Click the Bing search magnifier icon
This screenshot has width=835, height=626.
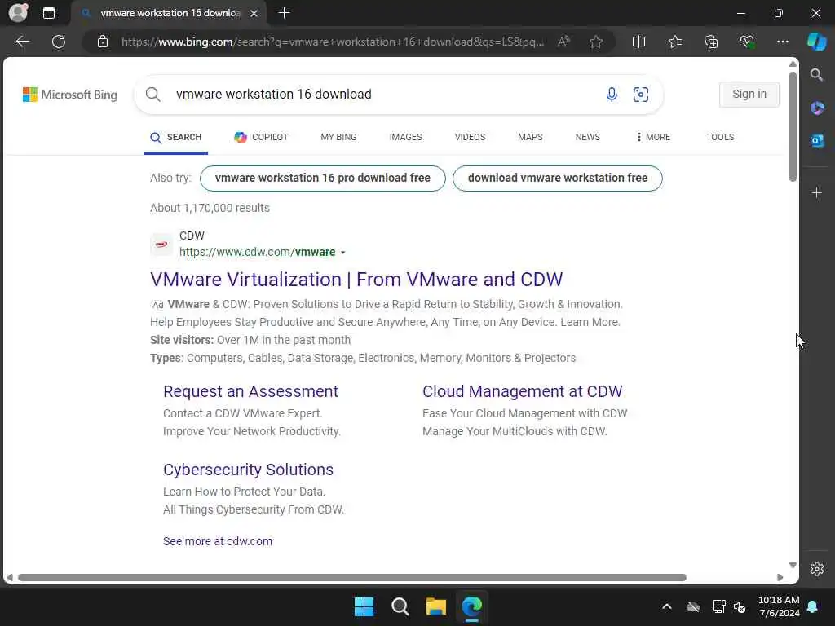coord(152,95)
